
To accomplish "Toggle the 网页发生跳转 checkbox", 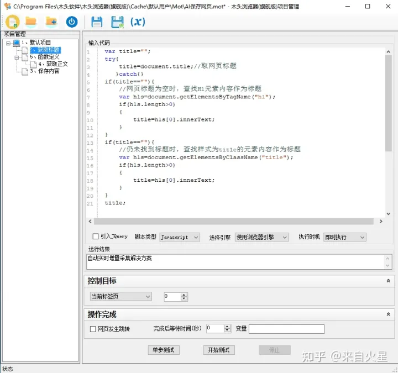I will (93, 329).
